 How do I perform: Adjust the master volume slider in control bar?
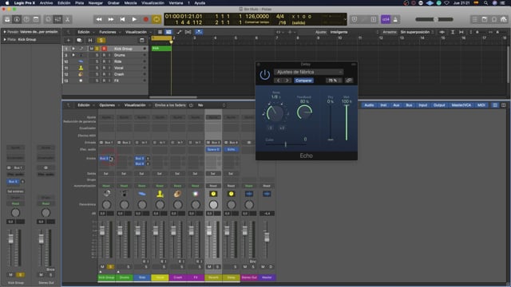(434, 19)
